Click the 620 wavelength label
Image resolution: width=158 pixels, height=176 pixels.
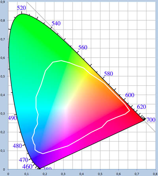pos(141,107)
